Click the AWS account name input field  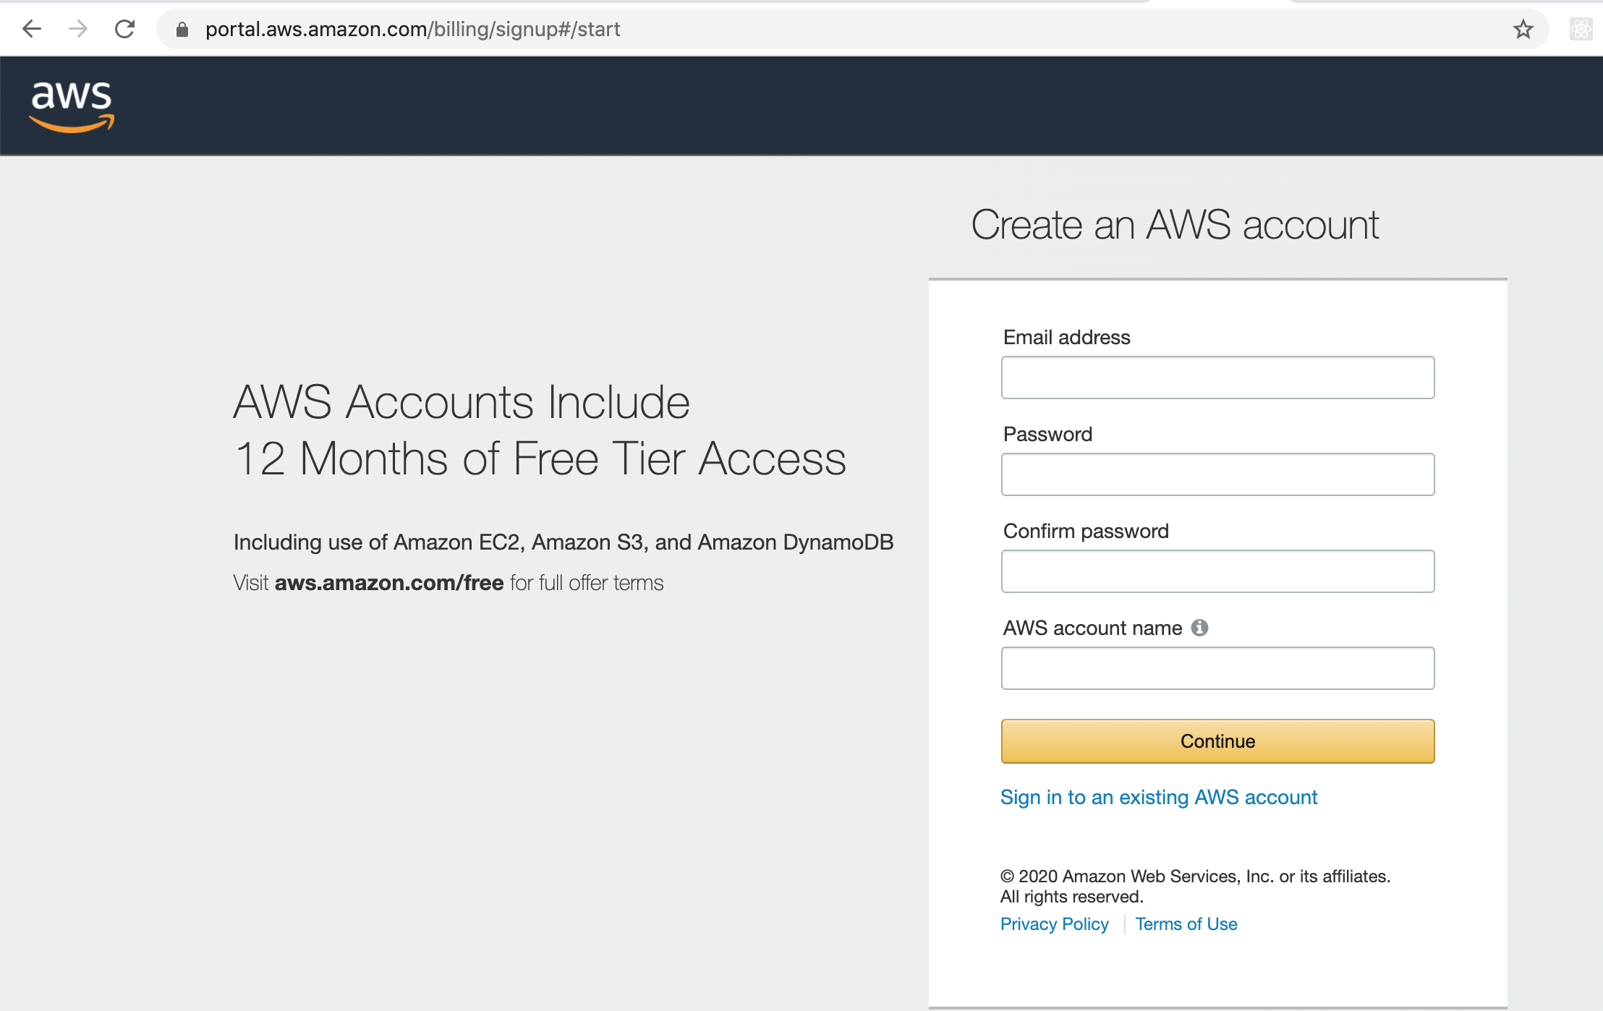[1217, 668]
